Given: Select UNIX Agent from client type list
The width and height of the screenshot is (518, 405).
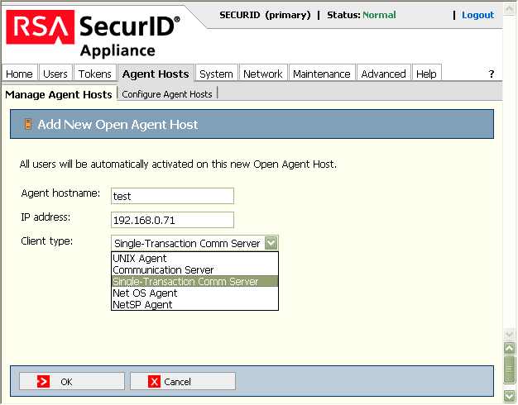Looking at the screenshot, I should tap(195, 258).
